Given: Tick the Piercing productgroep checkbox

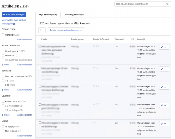Looking at the screenshot, I should coord(3,35).
